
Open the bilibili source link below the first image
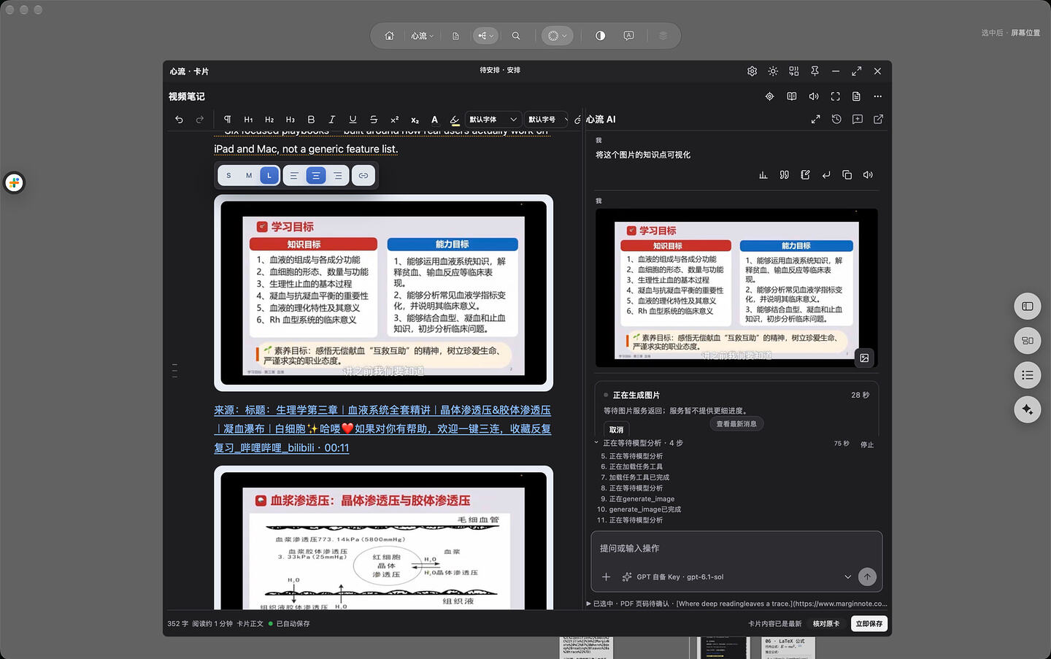[x=382, y=428]
